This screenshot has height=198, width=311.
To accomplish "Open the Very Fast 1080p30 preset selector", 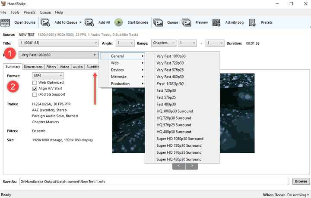I will [59, 55].
